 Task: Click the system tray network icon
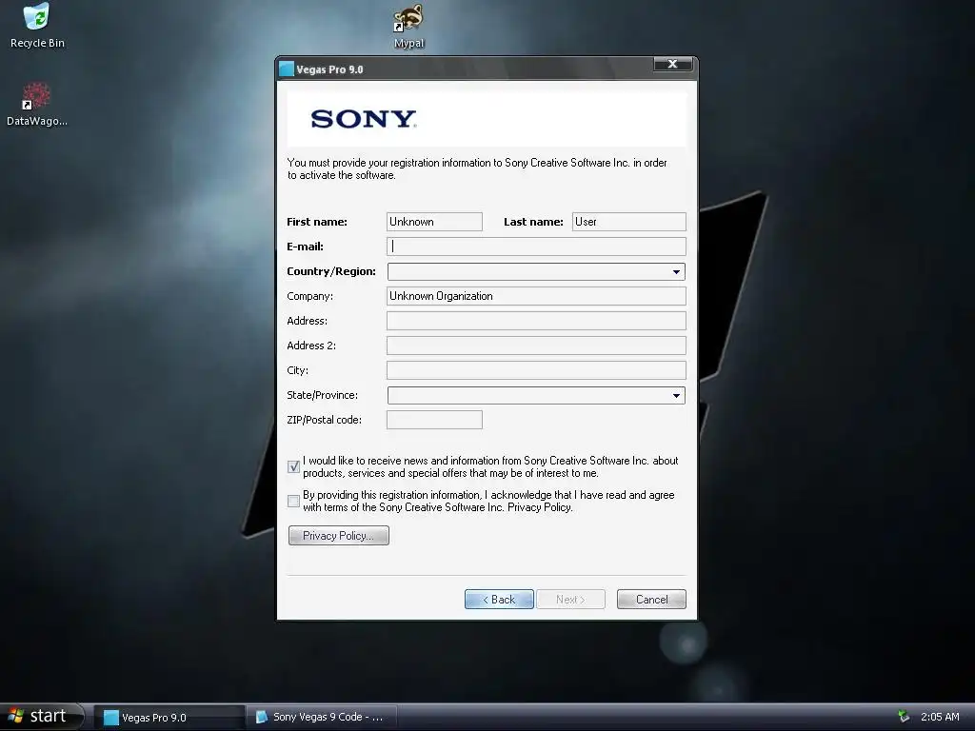coord(905,717)
